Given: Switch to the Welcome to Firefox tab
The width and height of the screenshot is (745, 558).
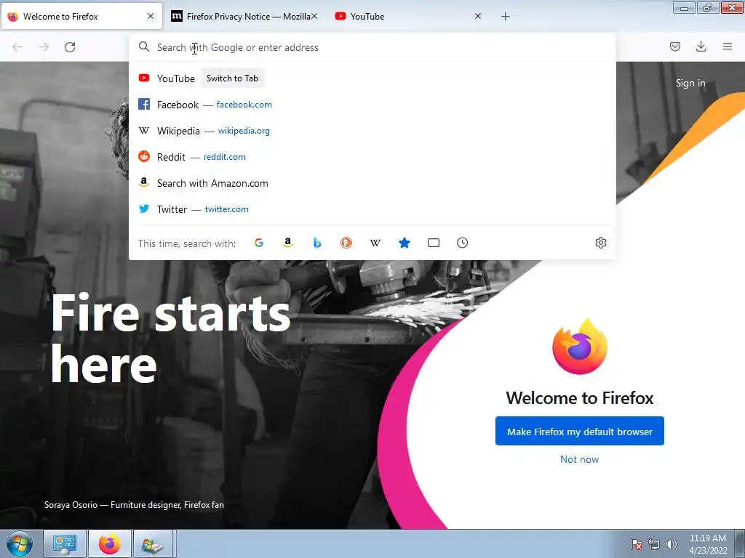Looking at the screenshot, I should (x=81, y=17).
